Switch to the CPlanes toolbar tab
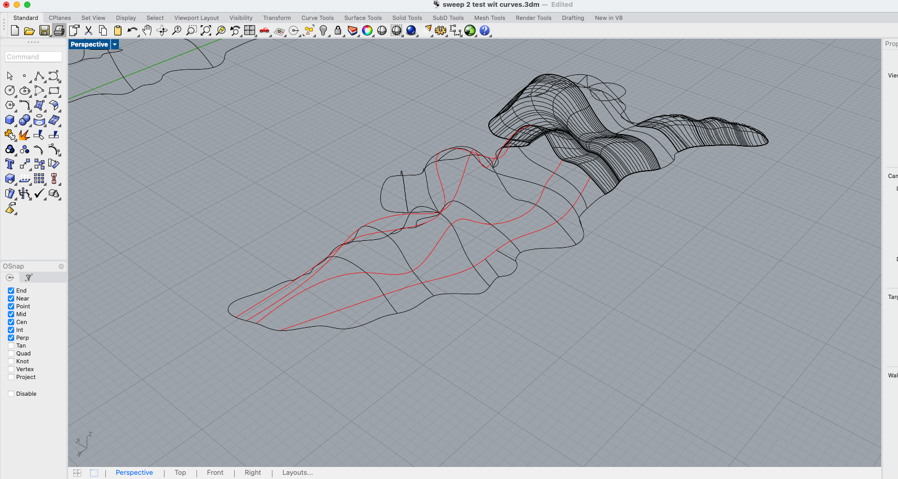The width and height of the screenshot is (898, 479). tap(60, 18)
